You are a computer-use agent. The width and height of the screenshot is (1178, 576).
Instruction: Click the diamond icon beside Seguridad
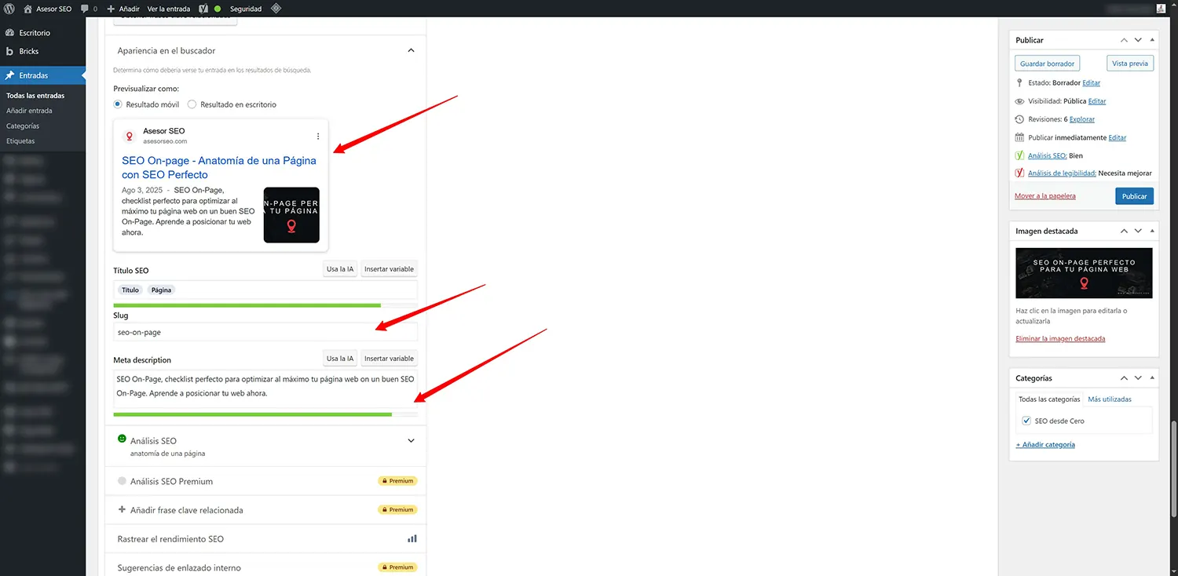(276, 9)
